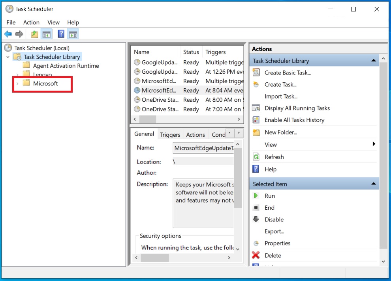Click Create Basic Task... link text
This screenshot has height=281, width=391.
click(x=288, y=73)
